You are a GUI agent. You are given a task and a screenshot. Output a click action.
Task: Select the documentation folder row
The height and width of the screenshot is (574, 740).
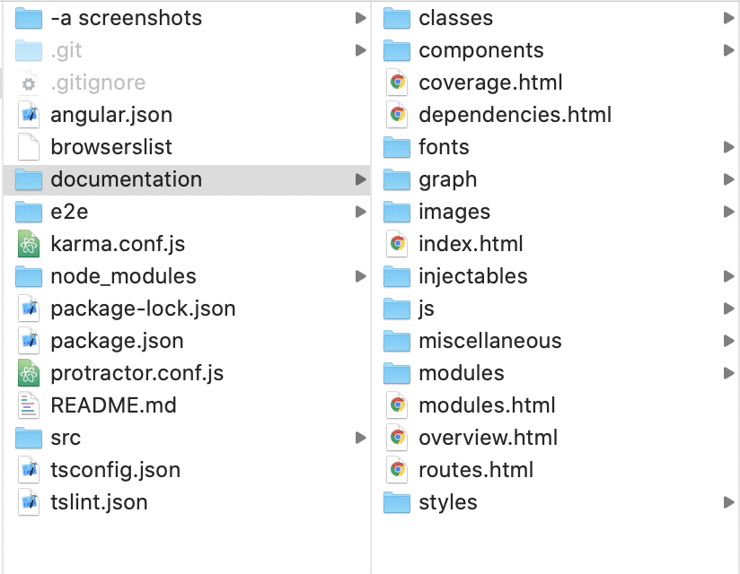tap(126, 179)
